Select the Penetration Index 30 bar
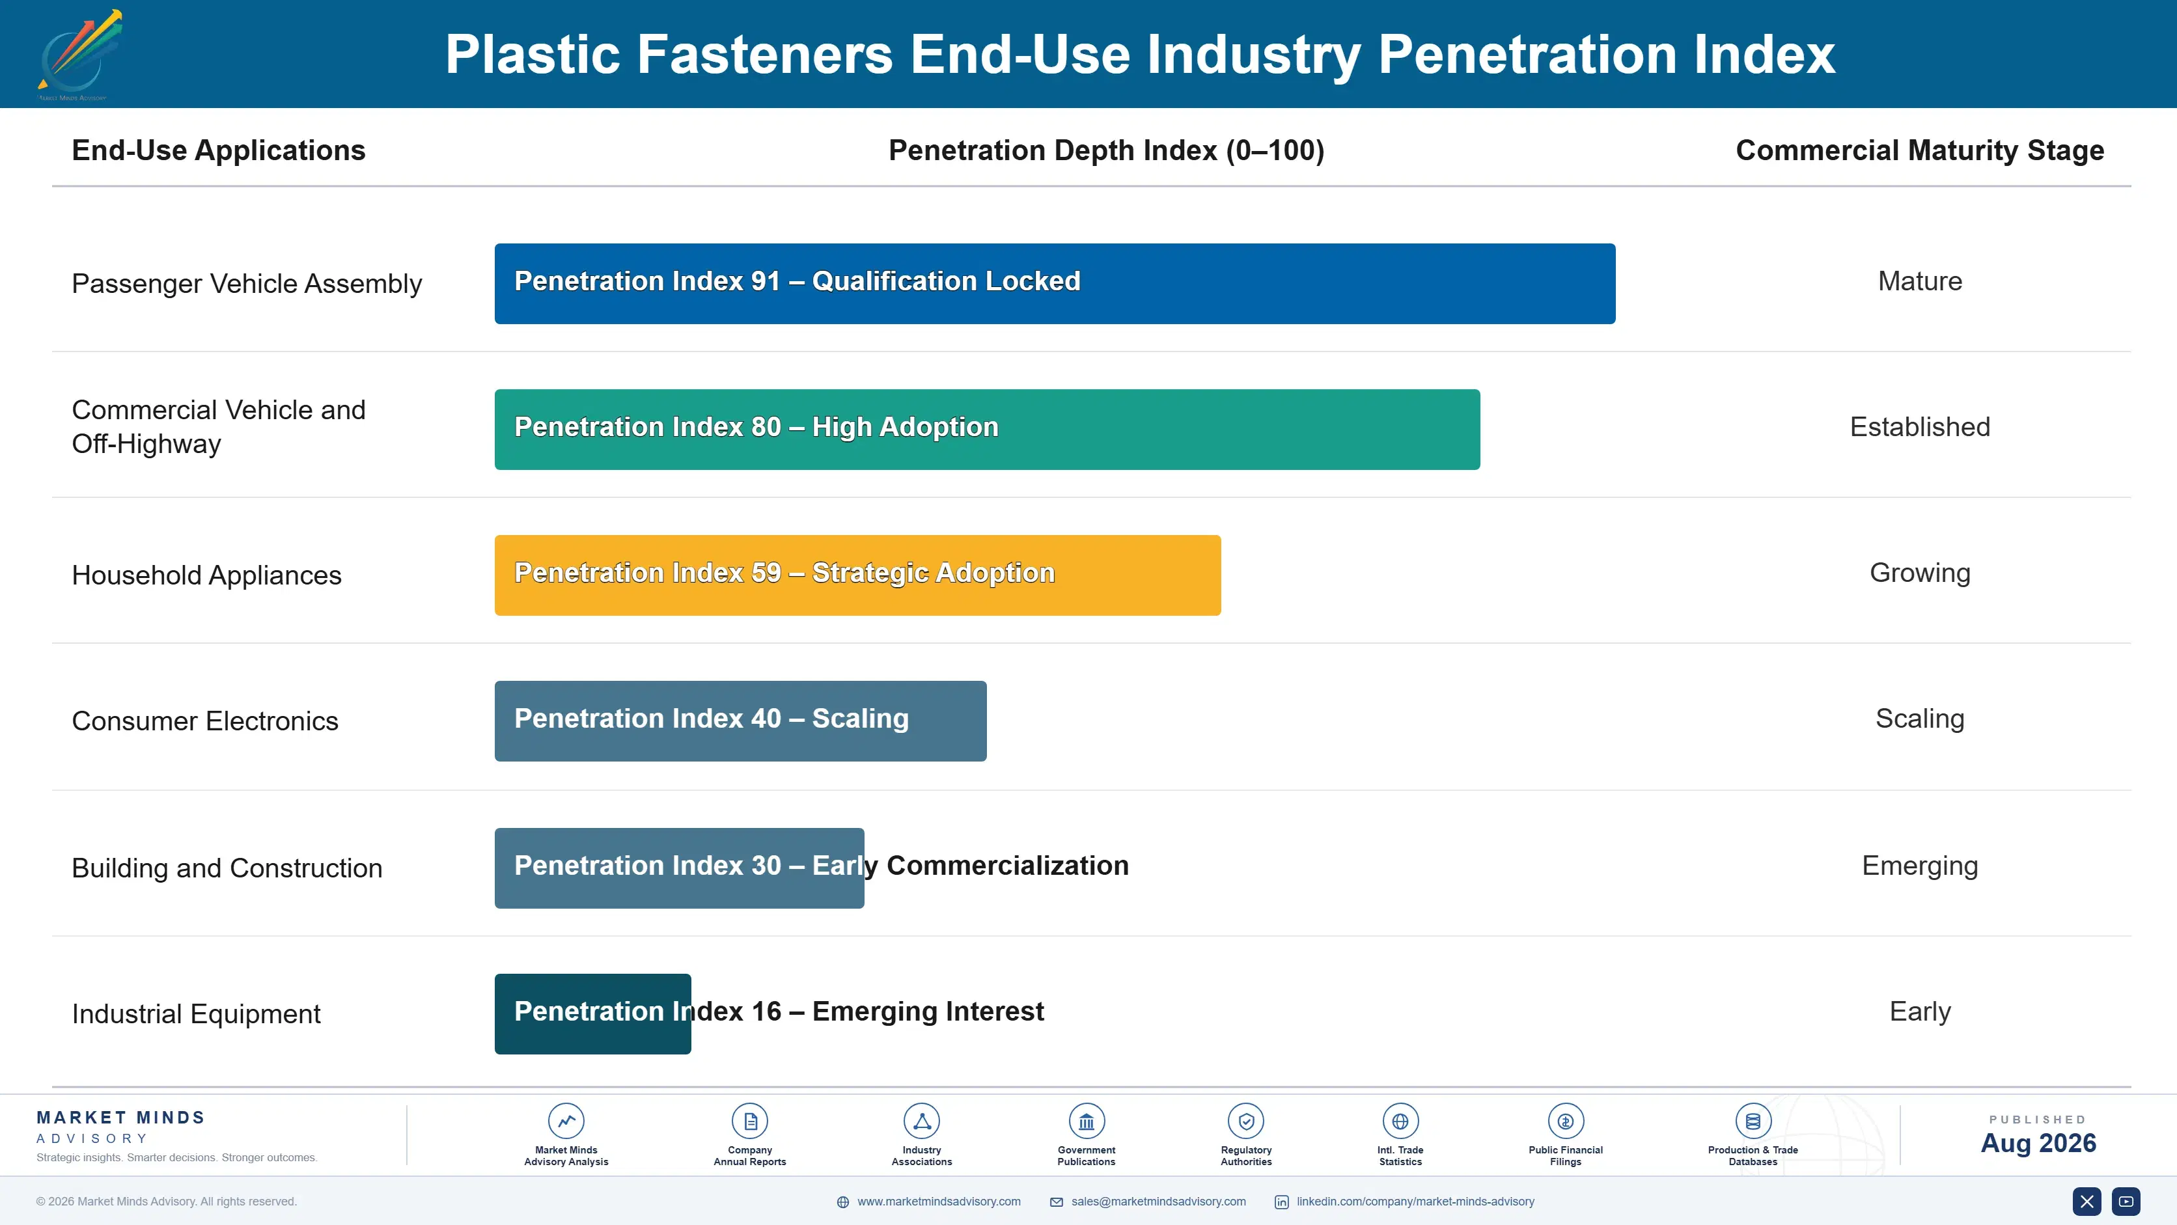 click(680, 868)
